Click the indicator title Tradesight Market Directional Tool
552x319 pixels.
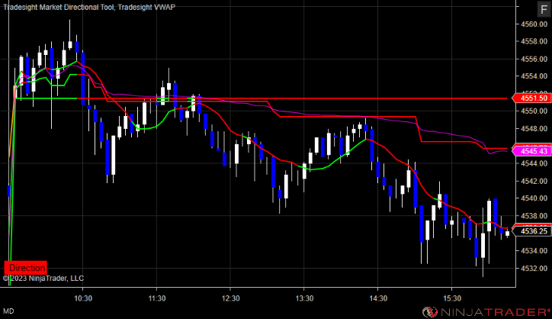point(59,7)
